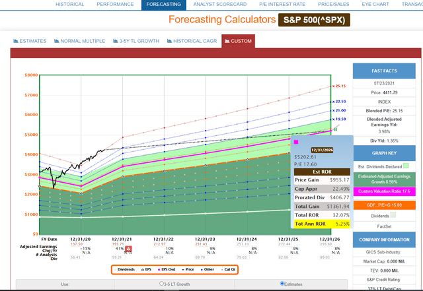Switch to the Price/Sales tab

coord(333,5)
